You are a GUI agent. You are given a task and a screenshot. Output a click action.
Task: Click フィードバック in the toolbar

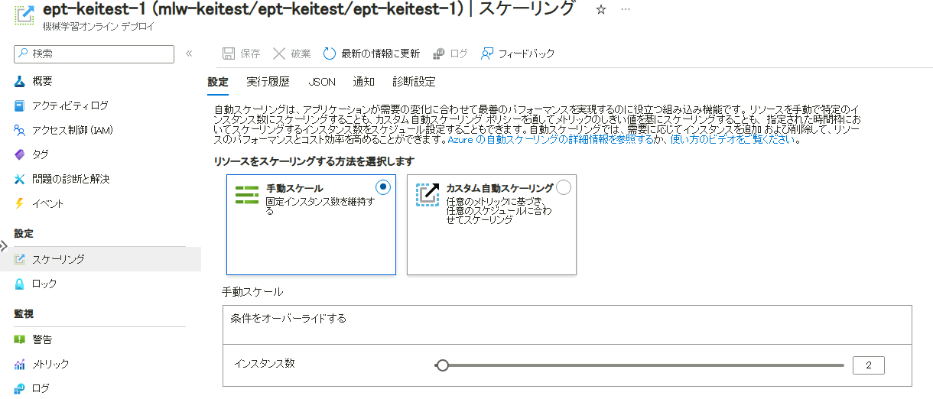click(517, 54)
